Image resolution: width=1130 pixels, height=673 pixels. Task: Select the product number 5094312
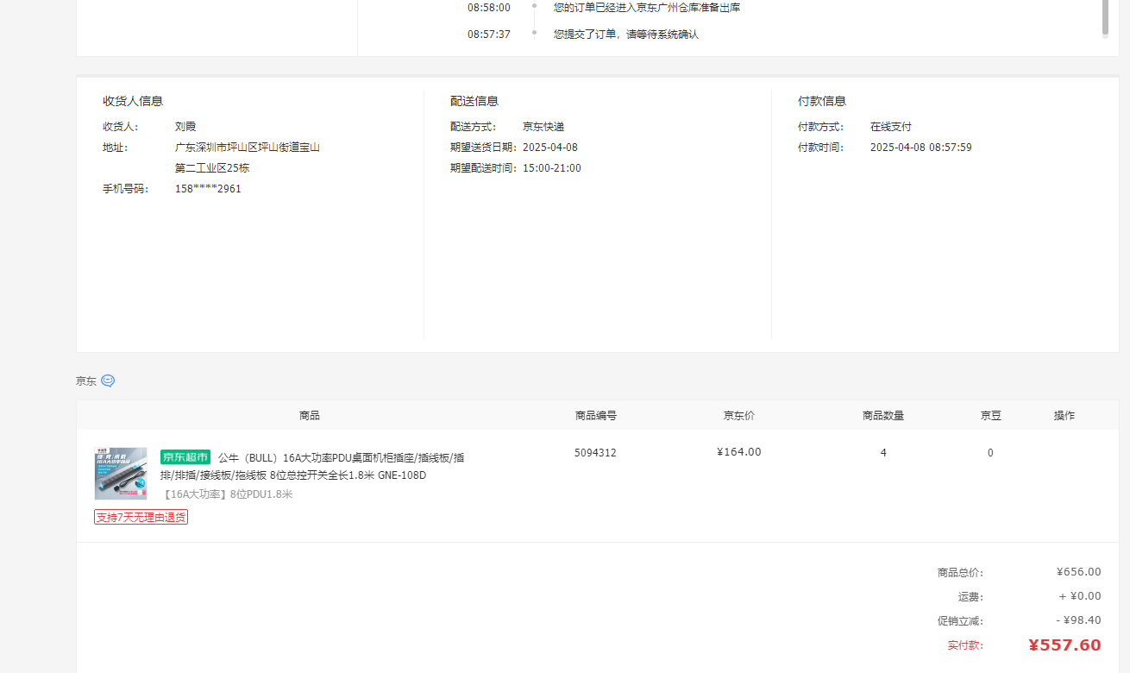[x=595, y=452]
